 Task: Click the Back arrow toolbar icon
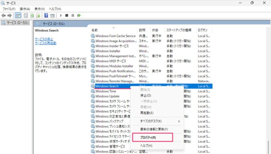click(x=4, y=15)
